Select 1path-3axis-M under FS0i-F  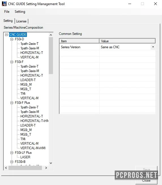[x=30, y=71]
